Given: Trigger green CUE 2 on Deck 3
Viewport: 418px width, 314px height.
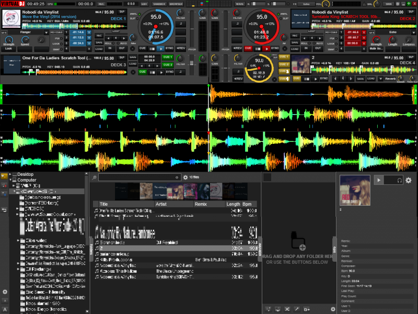Looking at the screenshot, I should [x=168, y=65].
